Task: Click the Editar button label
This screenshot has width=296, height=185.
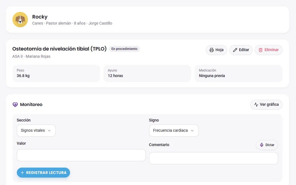Action: click(244, 50)
